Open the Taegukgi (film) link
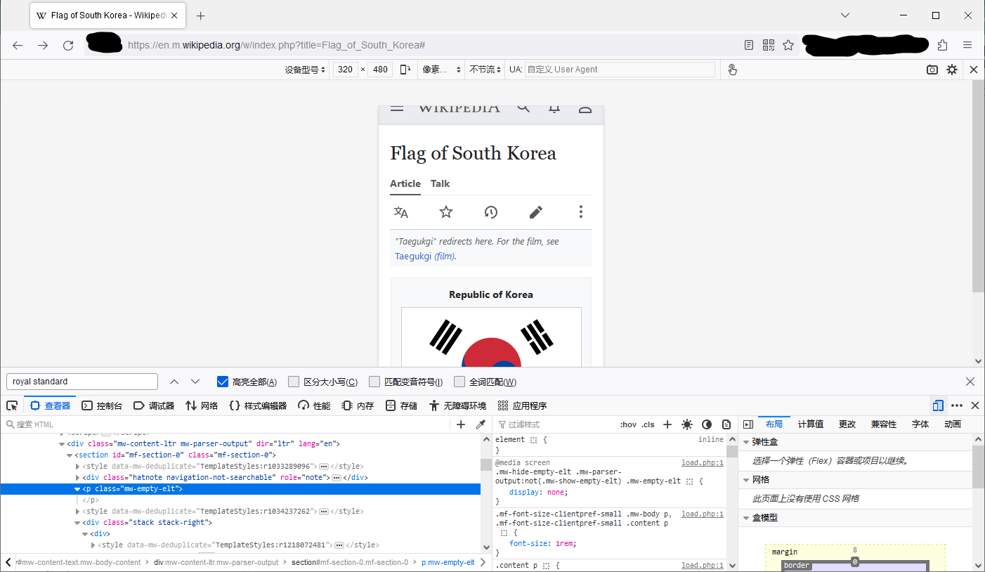Screen dimensions: 985x572 424,256
